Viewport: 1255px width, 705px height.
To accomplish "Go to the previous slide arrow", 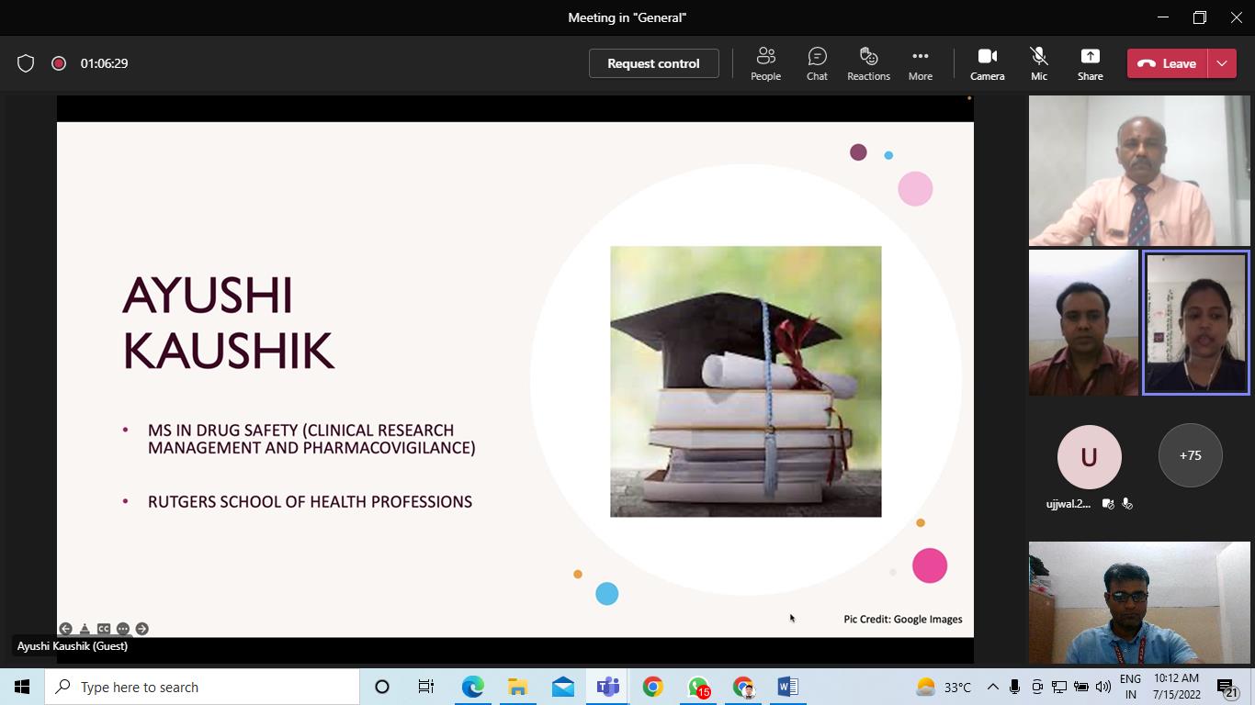I will click(65, 629).
